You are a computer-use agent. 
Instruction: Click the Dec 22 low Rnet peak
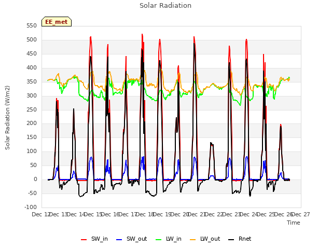212,144
